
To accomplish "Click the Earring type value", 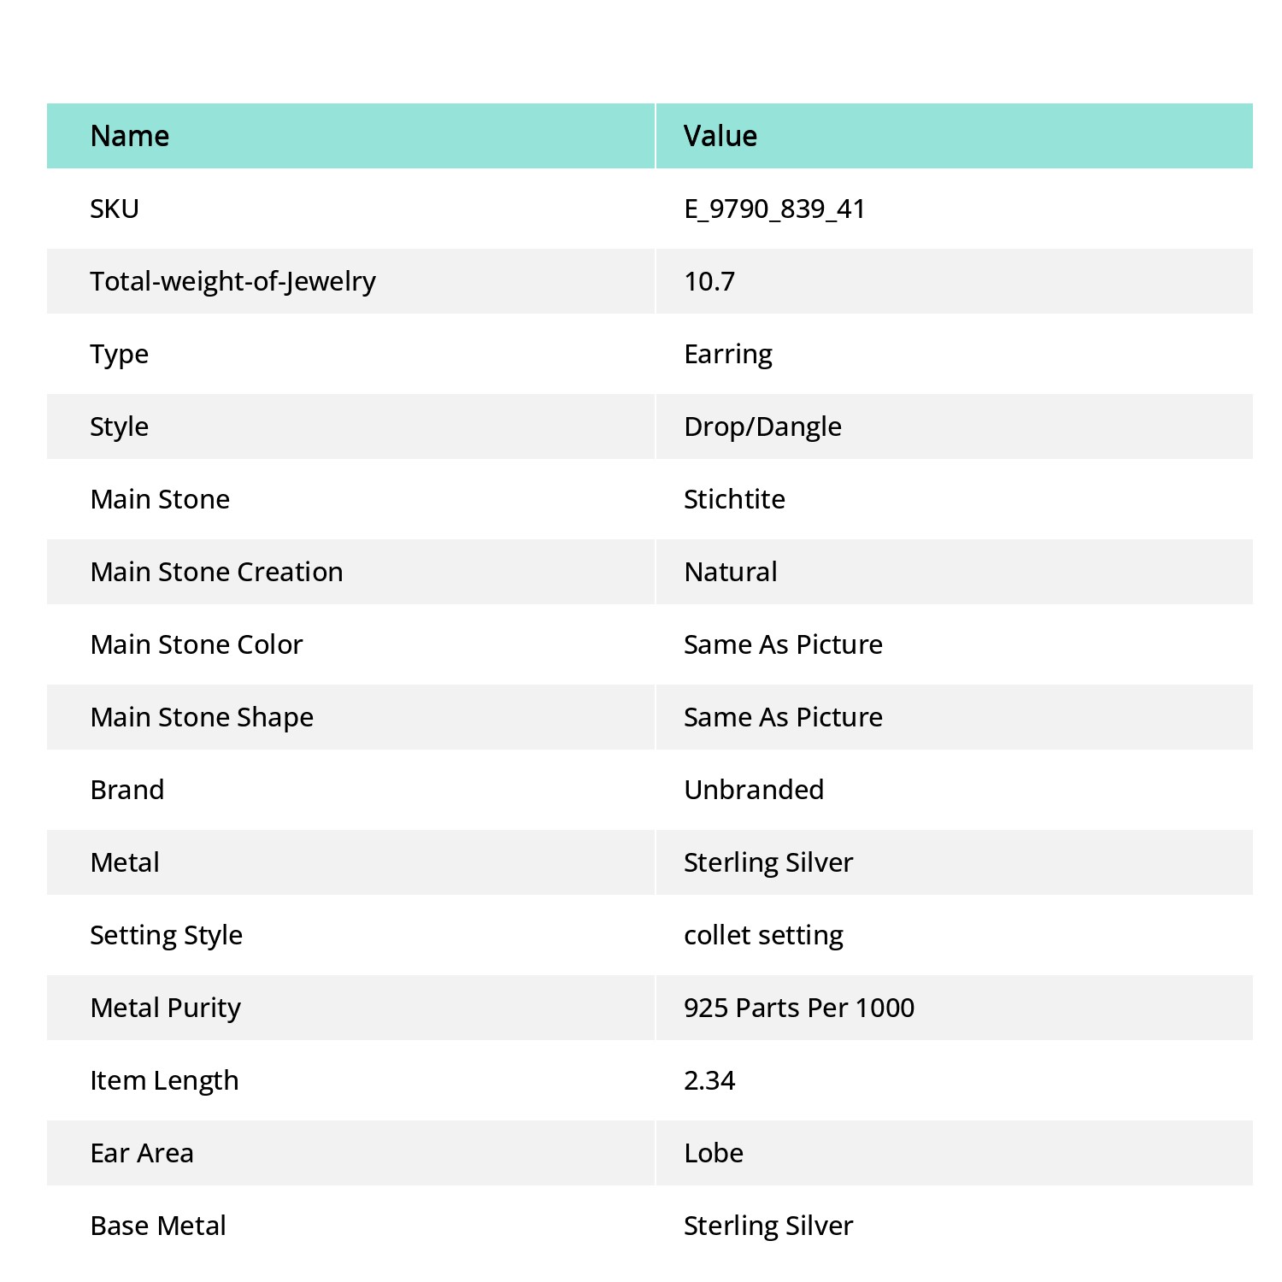I will 728,354.
